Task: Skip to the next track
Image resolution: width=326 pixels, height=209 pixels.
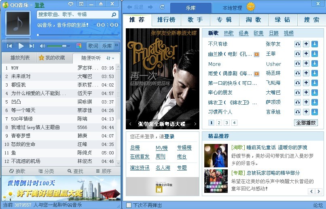Action: click(x=32, y=46)
